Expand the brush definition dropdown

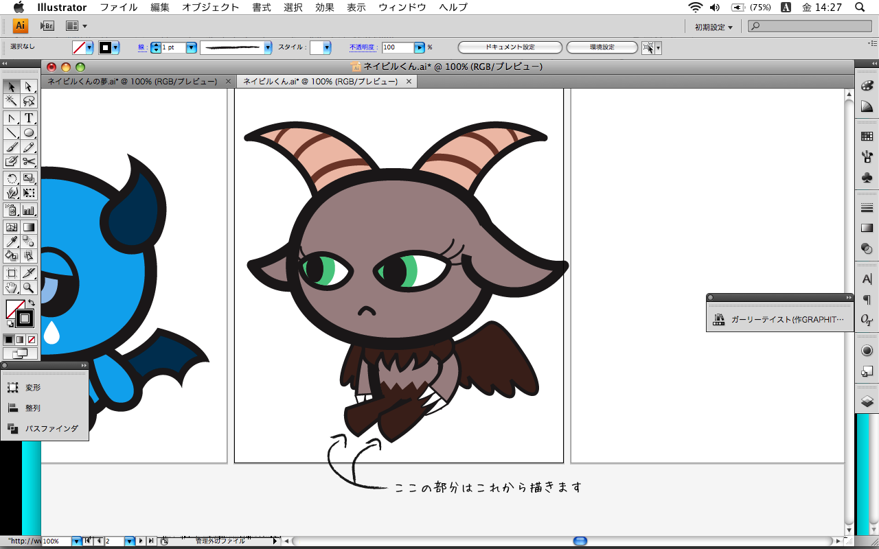(266, 47)
